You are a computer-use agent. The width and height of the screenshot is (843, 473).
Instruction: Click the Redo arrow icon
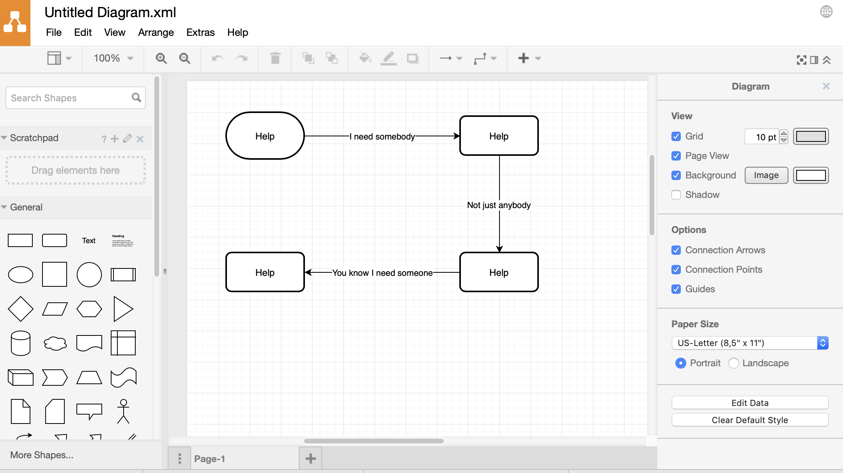(x=241, y=58)
